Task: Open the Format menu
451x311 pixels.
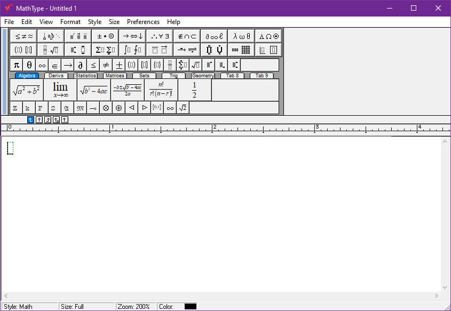Action: click(70, 22)
